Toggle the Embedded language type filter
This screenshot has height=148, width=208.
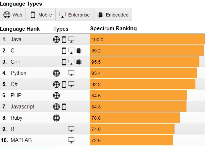click(x=113, y=15)
